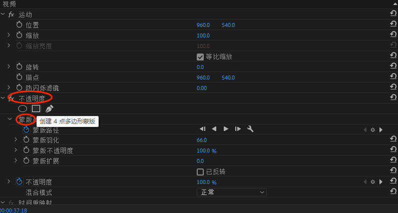This screenshot has height=213, width=398.
Task: Toggle animation stopwatch for 蒙版路径
Action: point(27,130)
